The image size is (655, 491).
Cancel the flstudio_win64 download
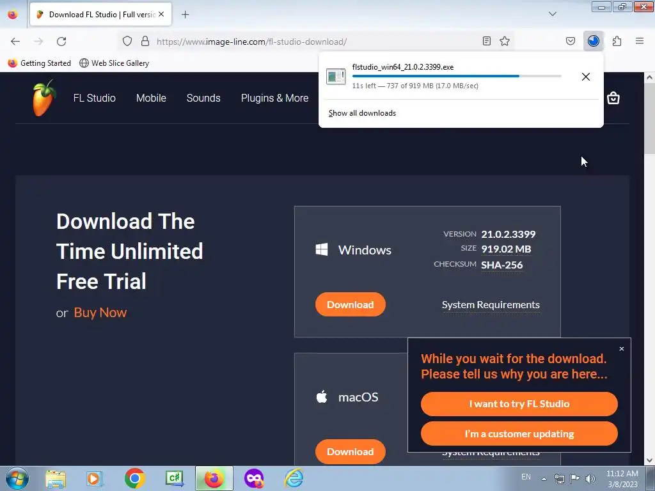pos(586,77)
